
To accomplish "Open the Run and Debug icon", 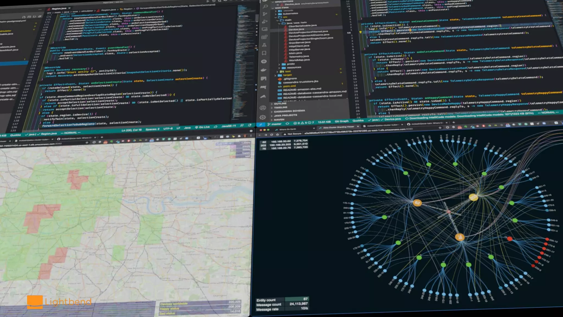I will click(265, 21).
